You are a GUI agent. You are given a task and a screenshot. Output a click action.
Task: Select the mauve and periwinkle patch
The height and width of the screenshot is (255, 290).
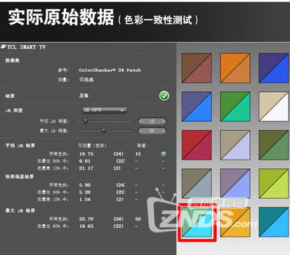235,183
